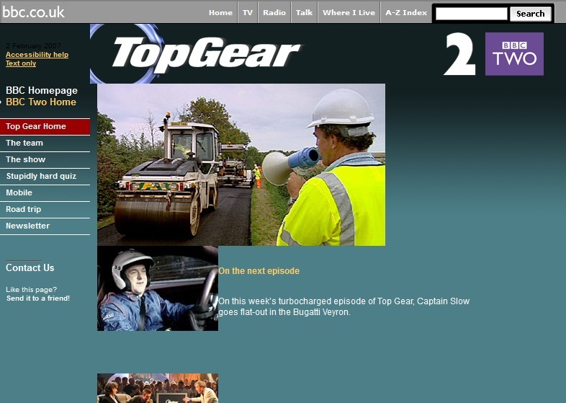Image resolution: width=566 pixels, height=403 pixels.
Task: Click the Top Gear logo banner
Action: 205,54
